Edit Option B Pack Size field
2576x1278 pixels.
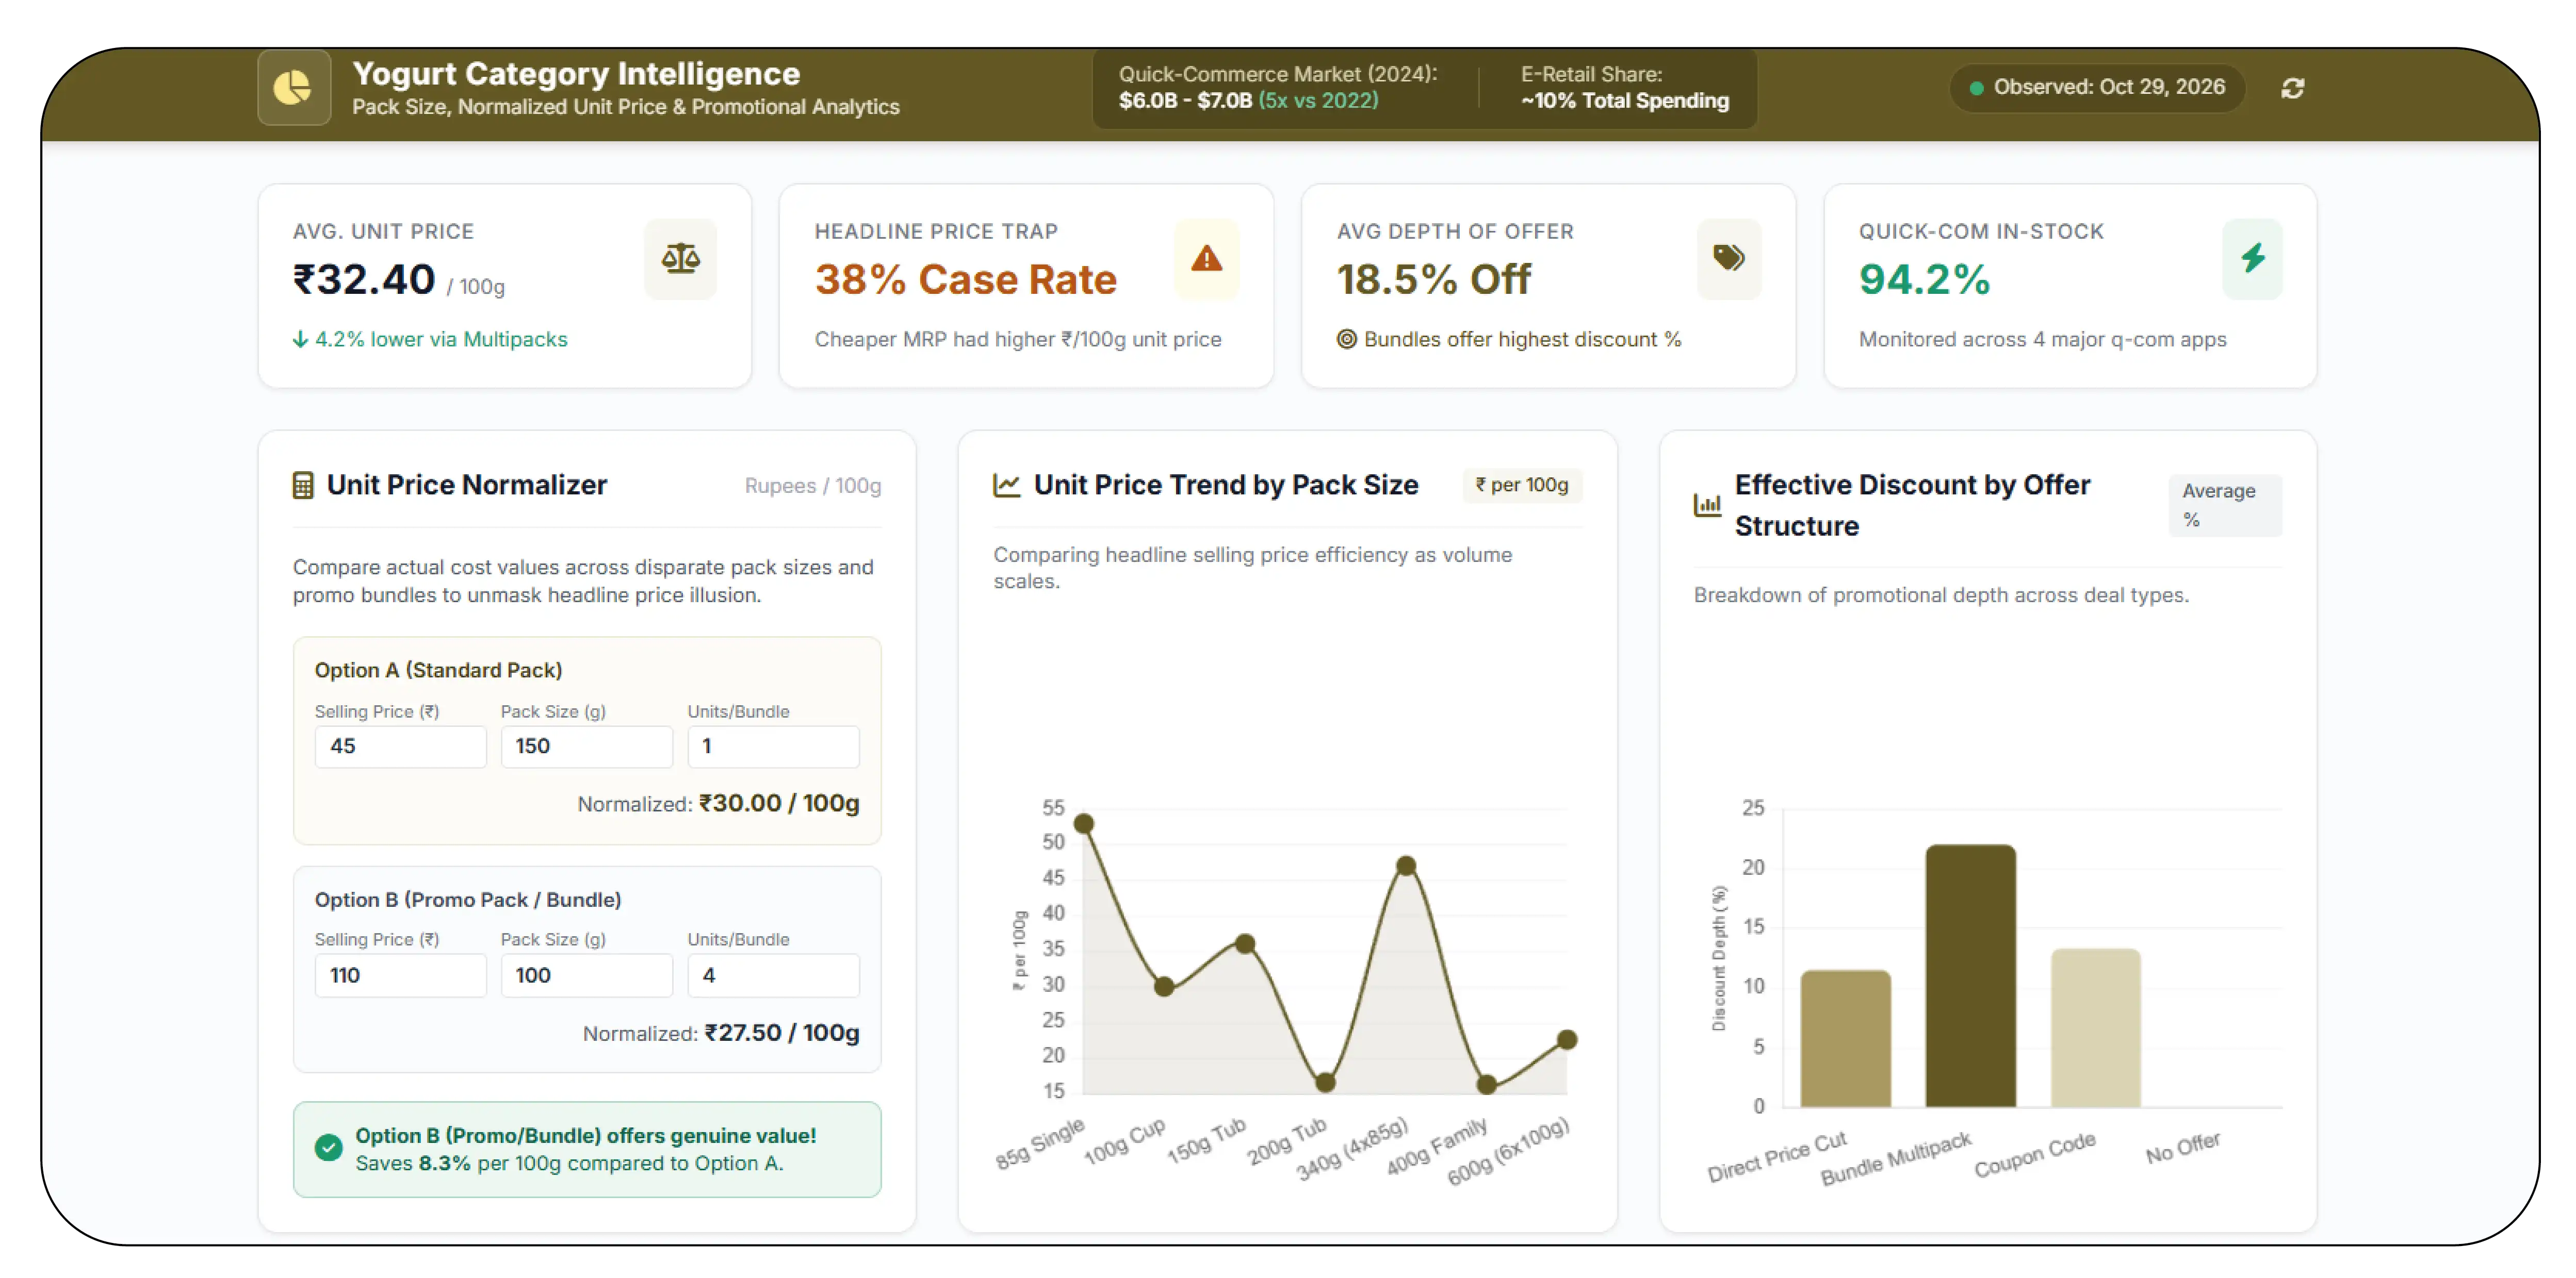pyautogui.click(x=586, y=975)
